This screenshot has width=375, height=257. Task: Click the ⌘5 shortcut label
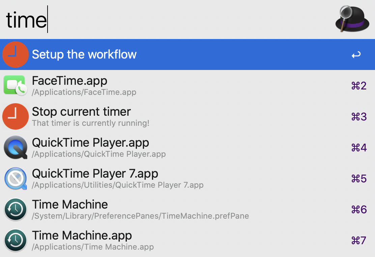click(x=359, y=179)
